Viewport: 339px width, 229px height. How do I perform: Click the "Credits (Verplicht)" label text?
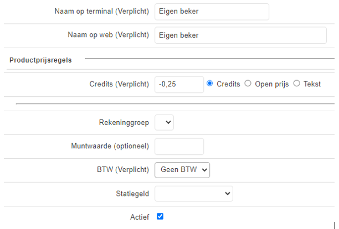coord(119,84)
